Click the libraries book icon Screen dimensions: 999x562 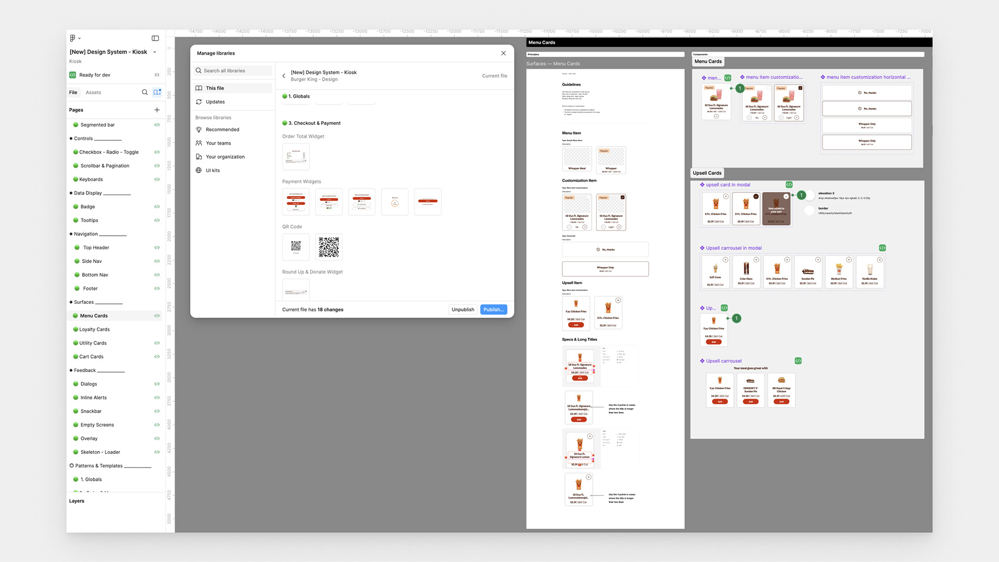pyautogui.click(x=157, y=92)
